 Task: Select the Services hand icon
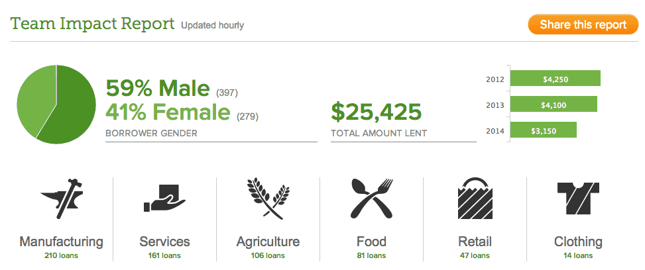164,199
